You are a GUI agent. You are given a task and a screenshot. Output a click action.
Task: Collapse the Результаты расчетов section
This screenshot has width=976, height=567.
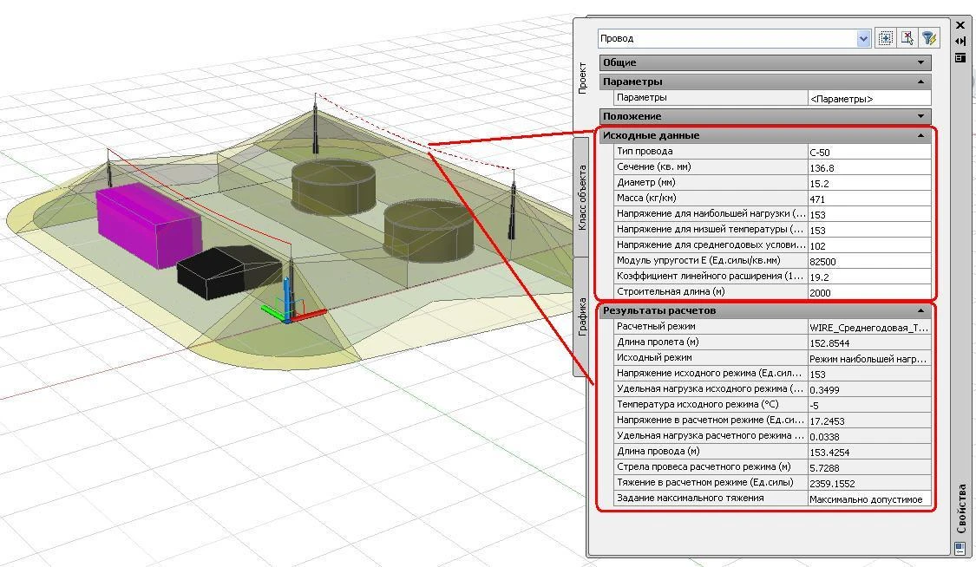(920, 310)
